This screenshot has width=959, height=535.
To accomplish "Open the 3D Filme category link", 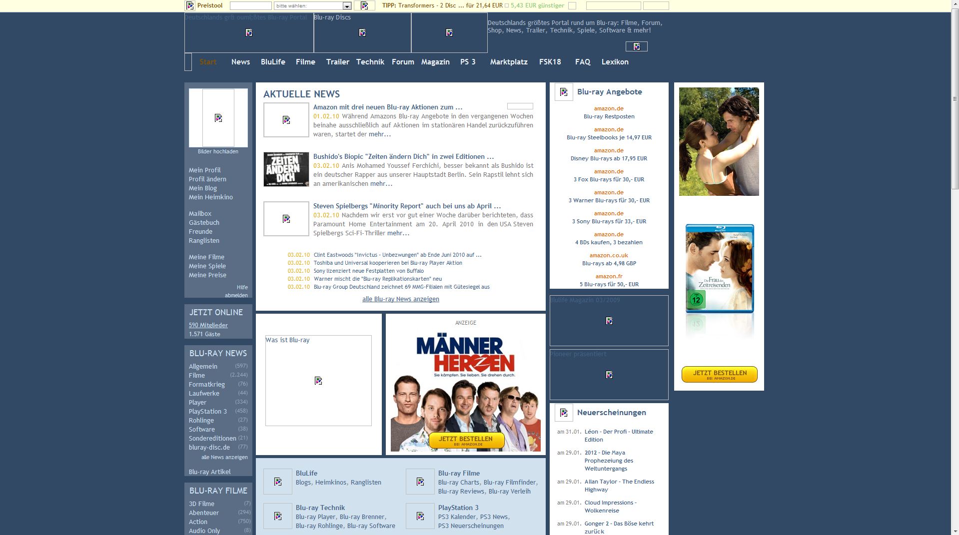I will [x=201, y=504].
